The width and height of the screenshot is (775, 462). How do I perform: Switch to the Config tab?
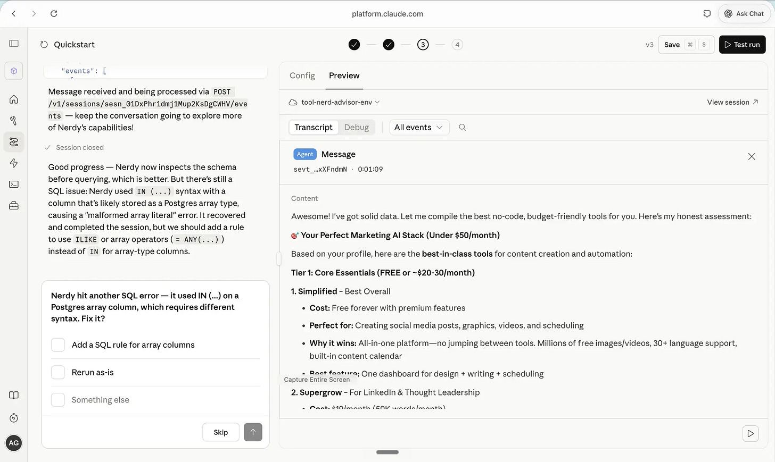[x=302, y=75]
